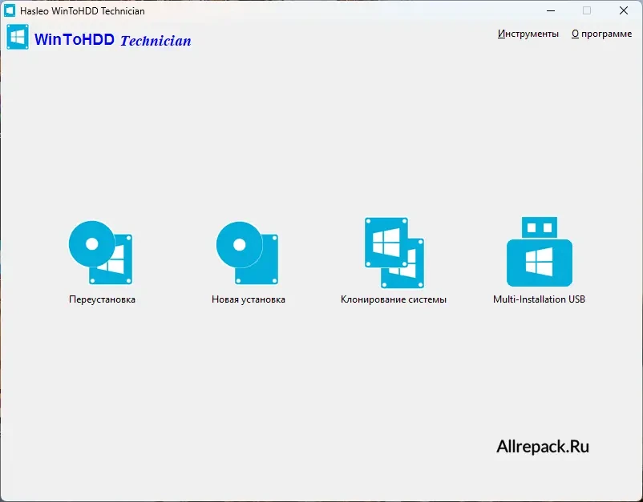Click the Клонирование системы text label
This screenshot has width=643, height=502.
click(x=394, y=299)
